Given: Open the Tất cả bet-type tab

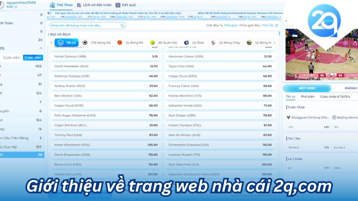Looking at the screenshot, I should click(x=290, y=96).
